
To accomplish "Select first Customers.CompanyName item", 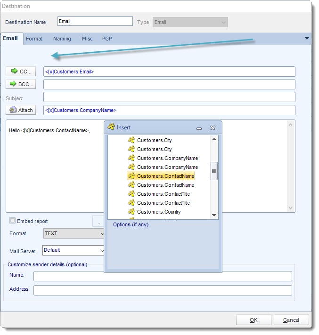I will point(167,158).
